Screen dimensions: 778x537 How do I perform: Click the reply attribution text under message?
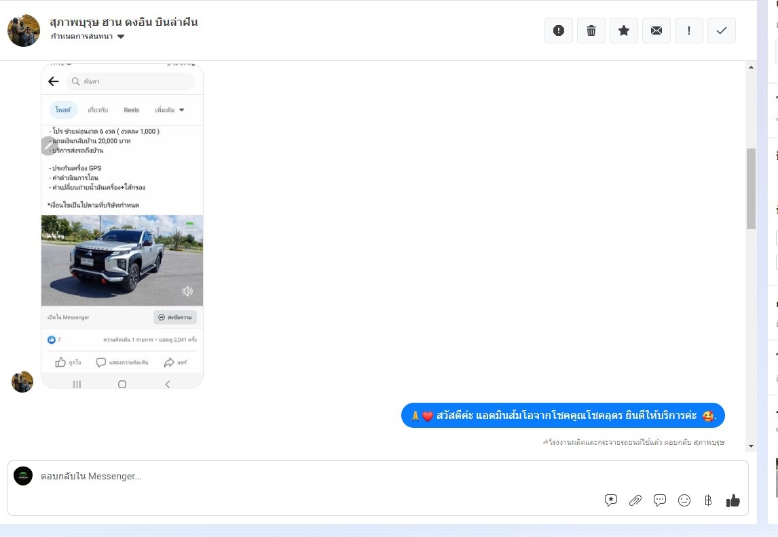[633, 442]
